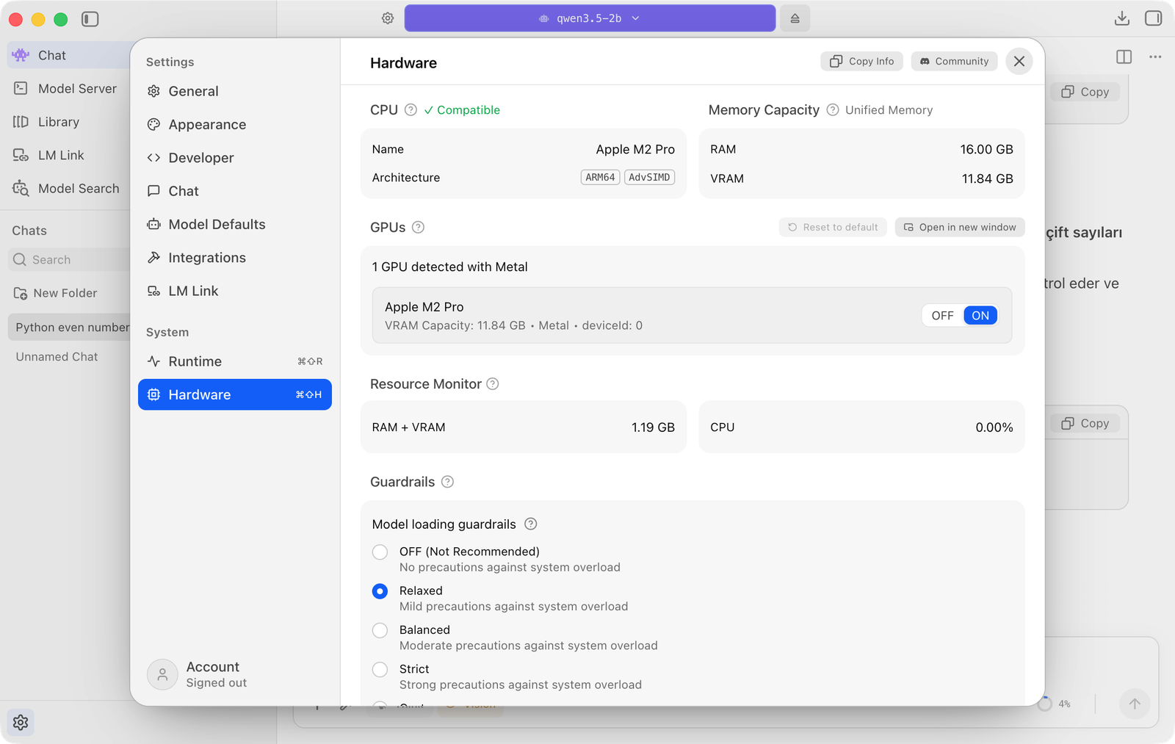Select the Relaxed guardrail radio button

coord(380,591)
